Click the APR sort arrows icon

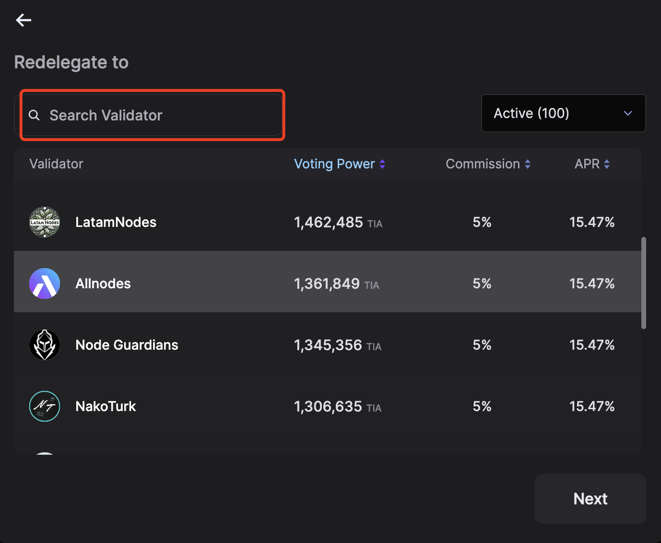(x=607, y=164)
